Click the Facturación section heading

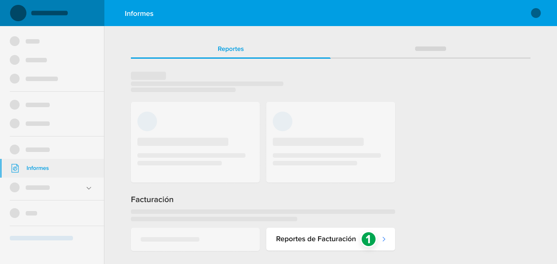coord(152,200)
